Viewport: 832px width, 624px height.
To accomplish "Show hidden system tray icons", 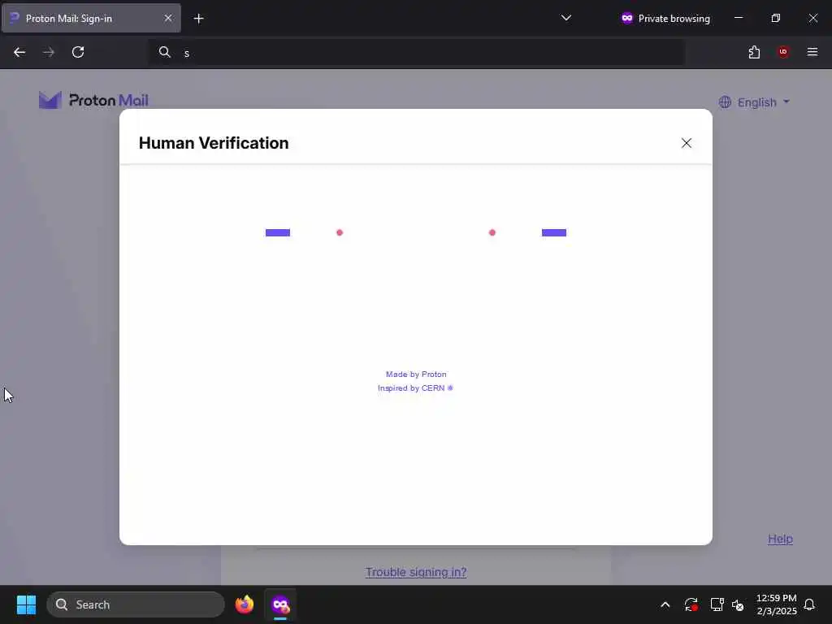I will (665, 604).
